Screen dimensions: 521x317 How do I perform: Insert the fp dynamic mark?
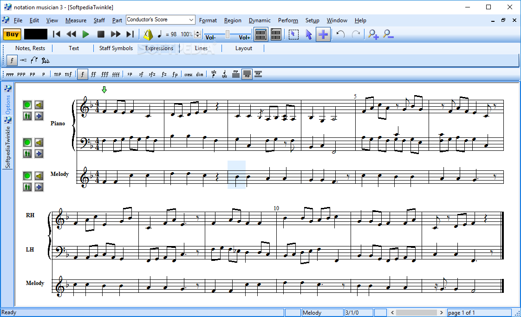(x=175, y=74)
